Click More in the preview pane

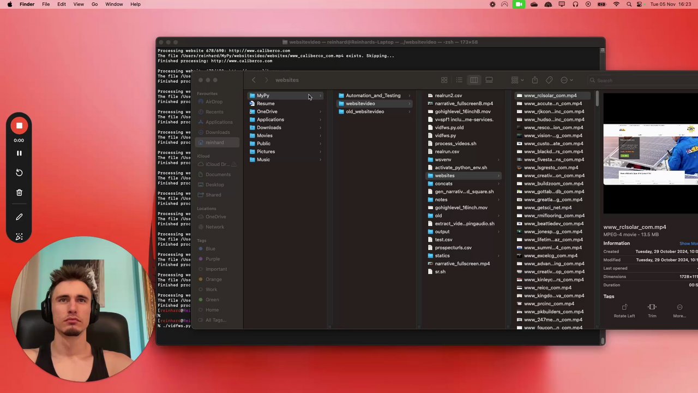[x=679, y=311]
